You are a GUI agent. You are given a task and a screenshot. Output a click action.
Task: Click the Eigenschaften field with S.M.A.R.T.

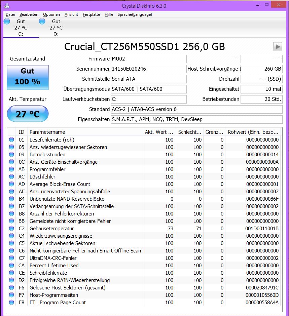(x=196, y=119)
